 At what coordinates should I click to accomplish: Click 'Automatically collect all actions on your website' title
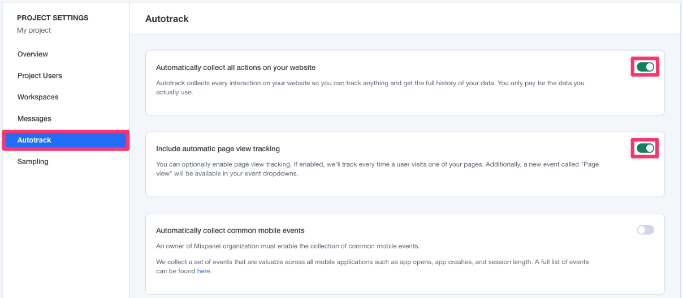coord(236,68)
